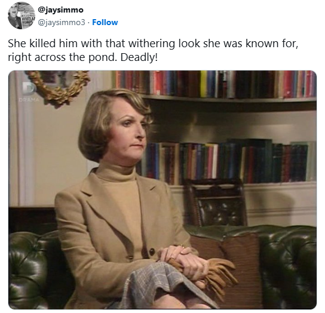
Task: Click the gold ornate mirror frame in photo
Action: [x=59, y=87]
